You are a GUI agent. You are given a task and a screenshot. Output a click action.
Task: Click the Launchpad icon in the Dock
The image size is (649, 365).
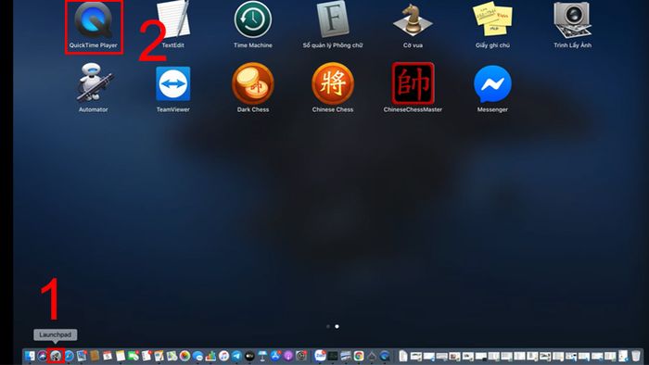pyautogui.click(x=56, y=356)
